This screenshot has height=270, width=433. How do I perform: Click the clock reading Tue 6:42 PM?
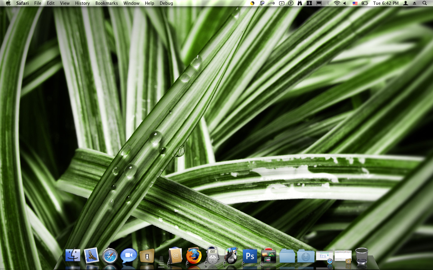(386, 3)
